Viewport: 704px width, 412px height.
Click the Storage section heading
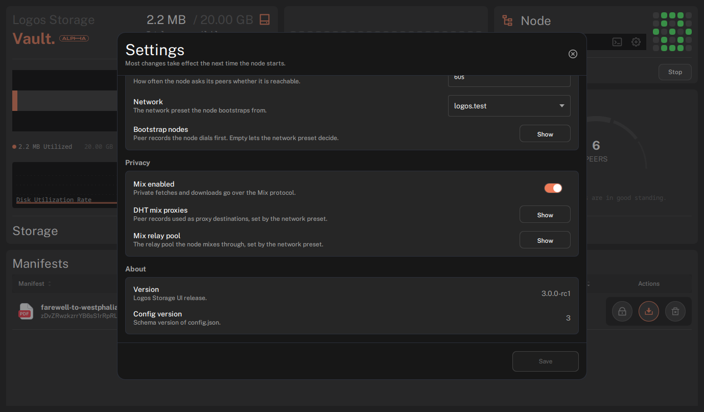coord(35,231)
